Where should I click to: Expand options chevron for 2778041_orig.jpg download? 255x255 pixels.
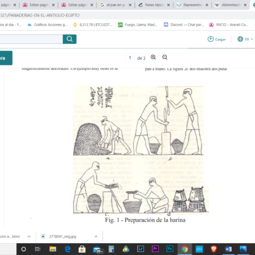pos(96,236)
